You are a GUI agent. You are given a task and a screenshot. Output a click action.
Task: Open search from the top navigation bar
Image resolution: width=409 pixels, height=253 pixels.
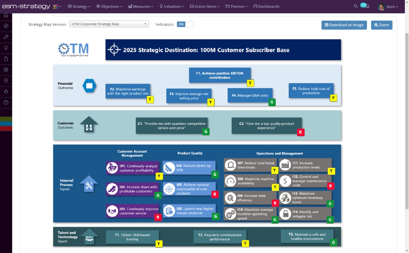click(356, 6)
